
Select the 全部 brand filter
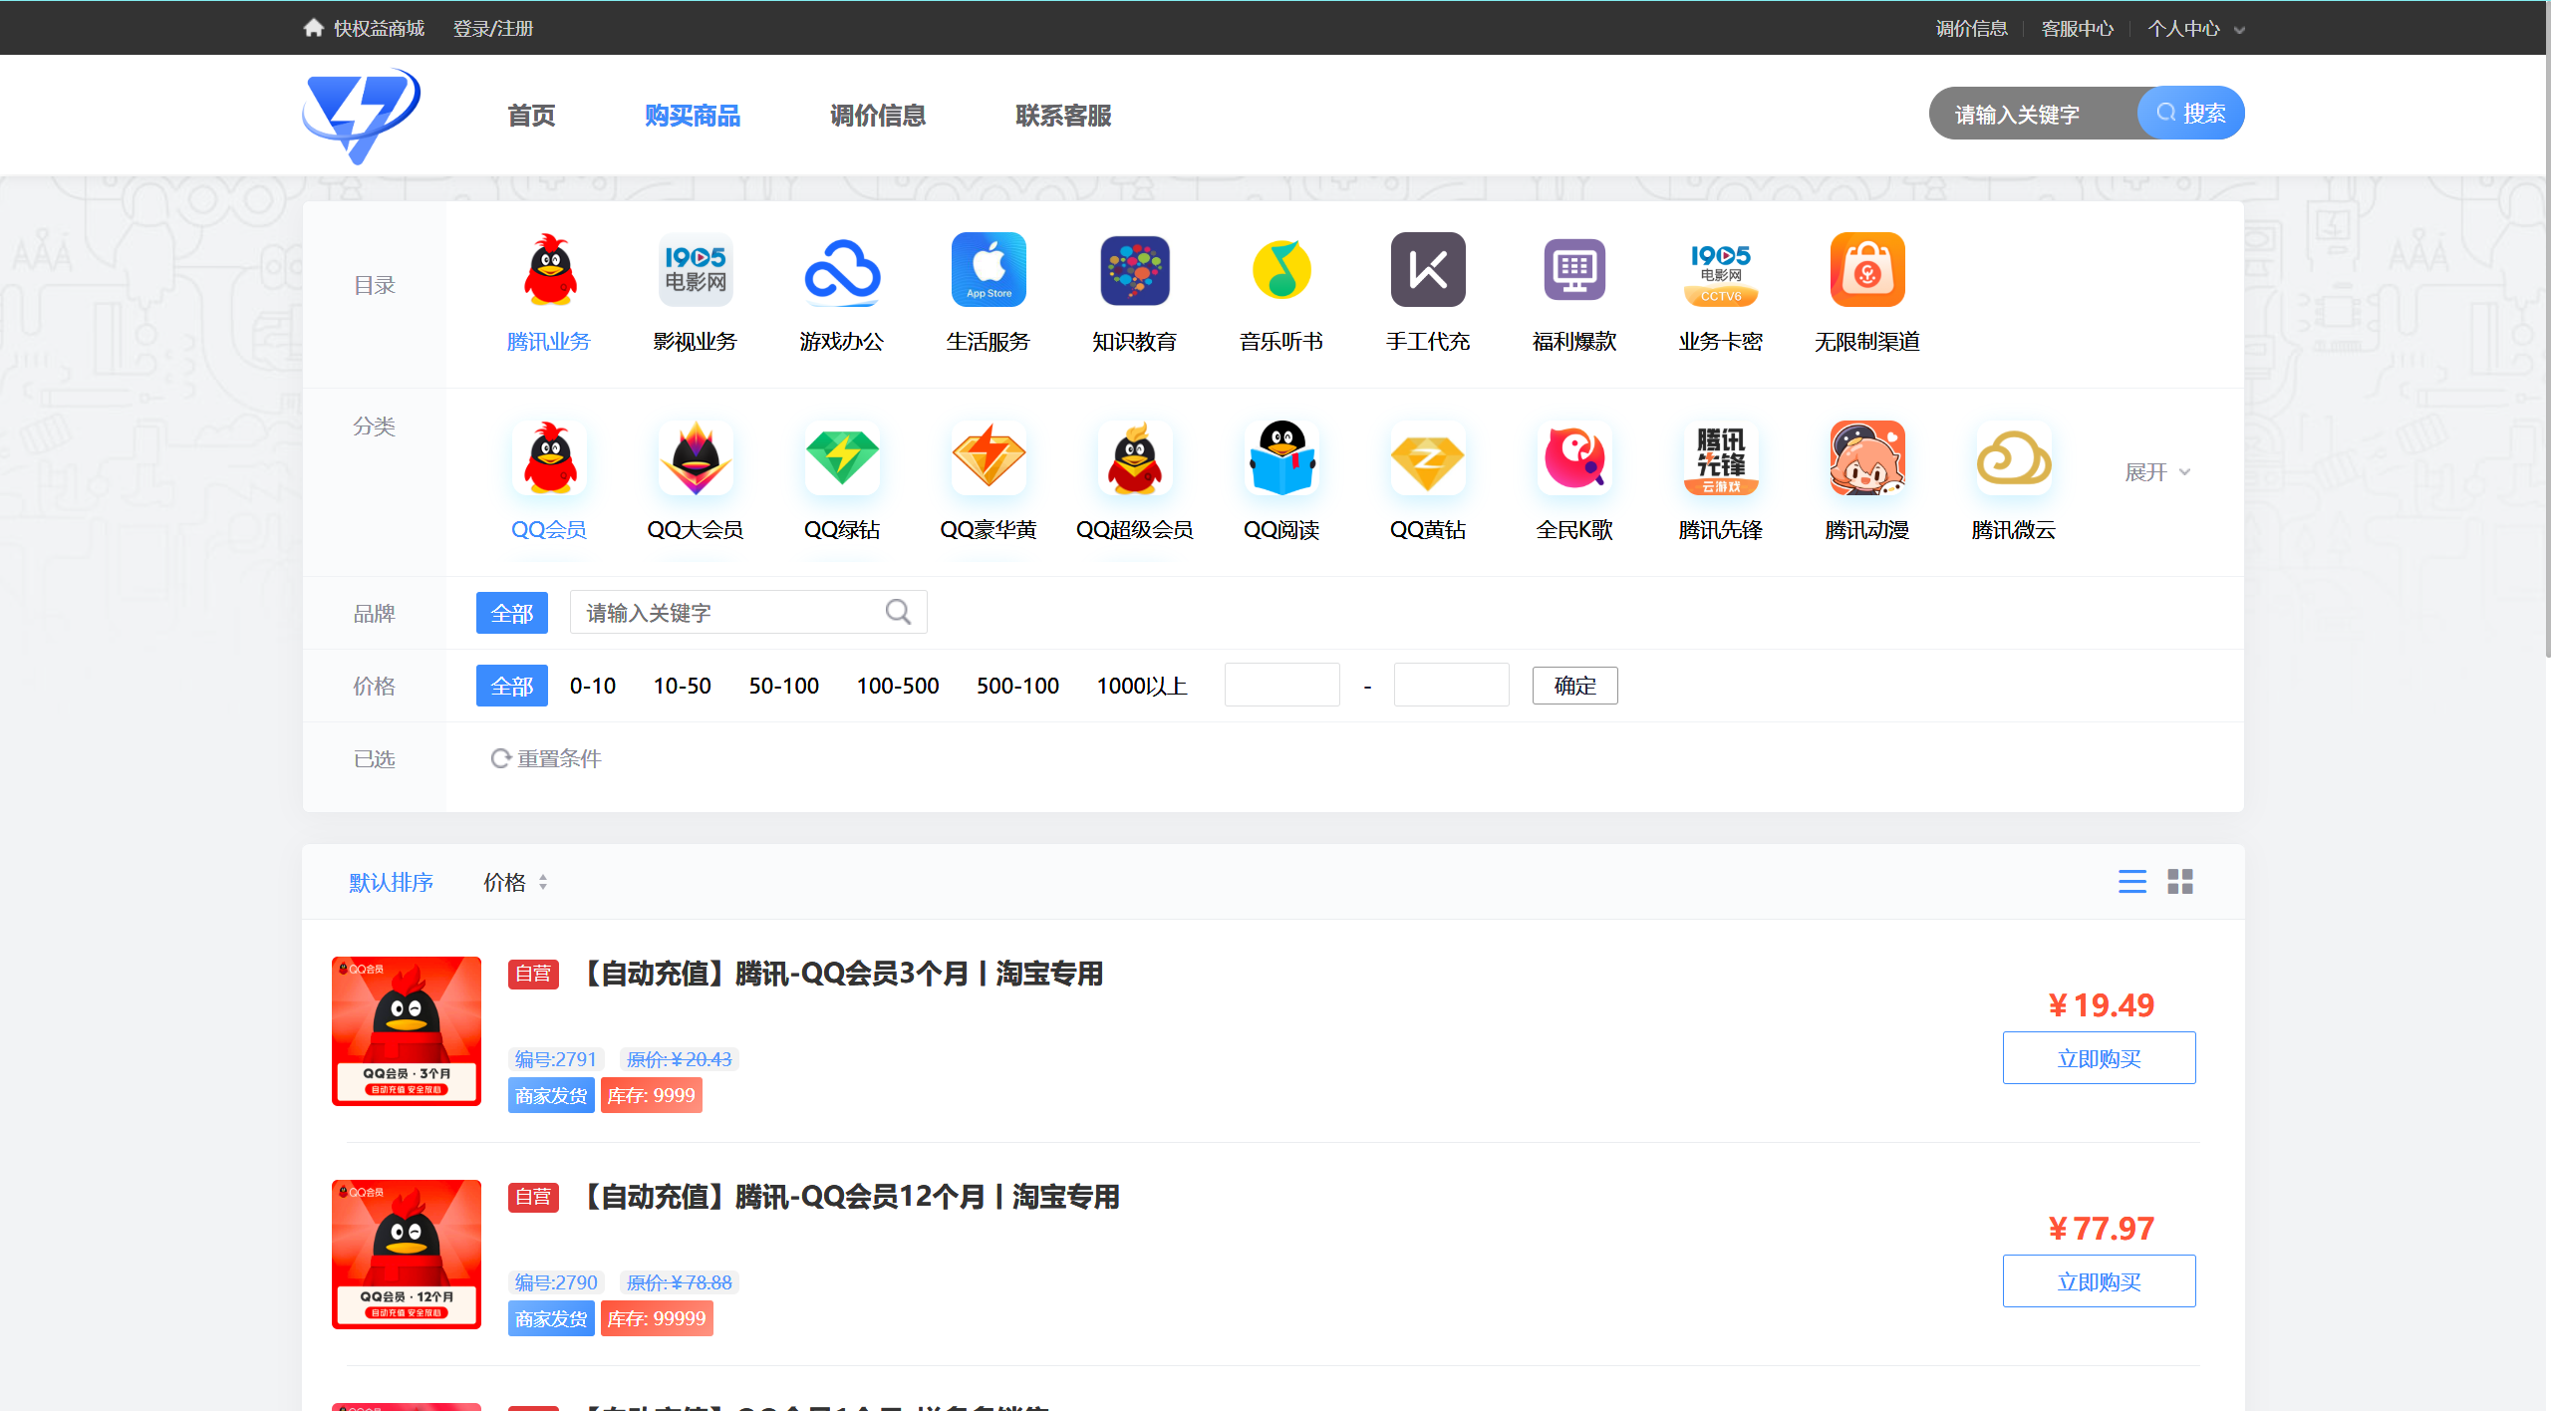[511, 613]
